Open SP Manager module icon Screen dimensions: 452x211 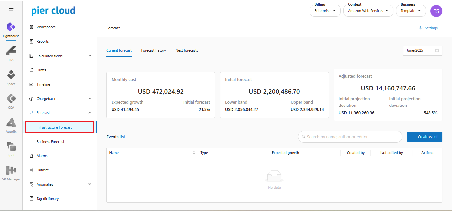(11, 170)
